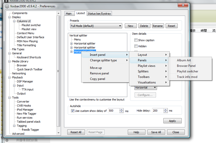Click the Delete preset button
The height and width of the screenshot is (143, 216).
tap(144, 26)
